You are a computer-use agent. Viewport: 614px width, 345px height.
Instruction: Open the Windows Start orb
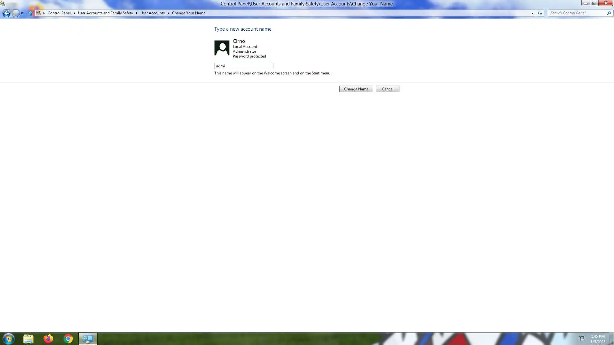[9, 339]
